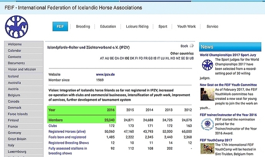Open Contacts in the sidebar
Image resolution: width=265 pixels, height=157 pixels.
click(24, 57)
